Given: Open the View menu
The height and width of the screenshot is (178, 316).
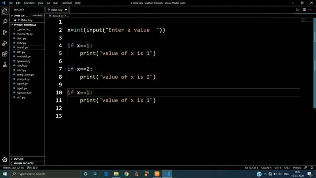Looking at the screenshot, I should pos(40,3).
